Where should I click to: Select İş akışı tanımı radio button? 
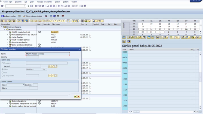[x=3, y=76]
